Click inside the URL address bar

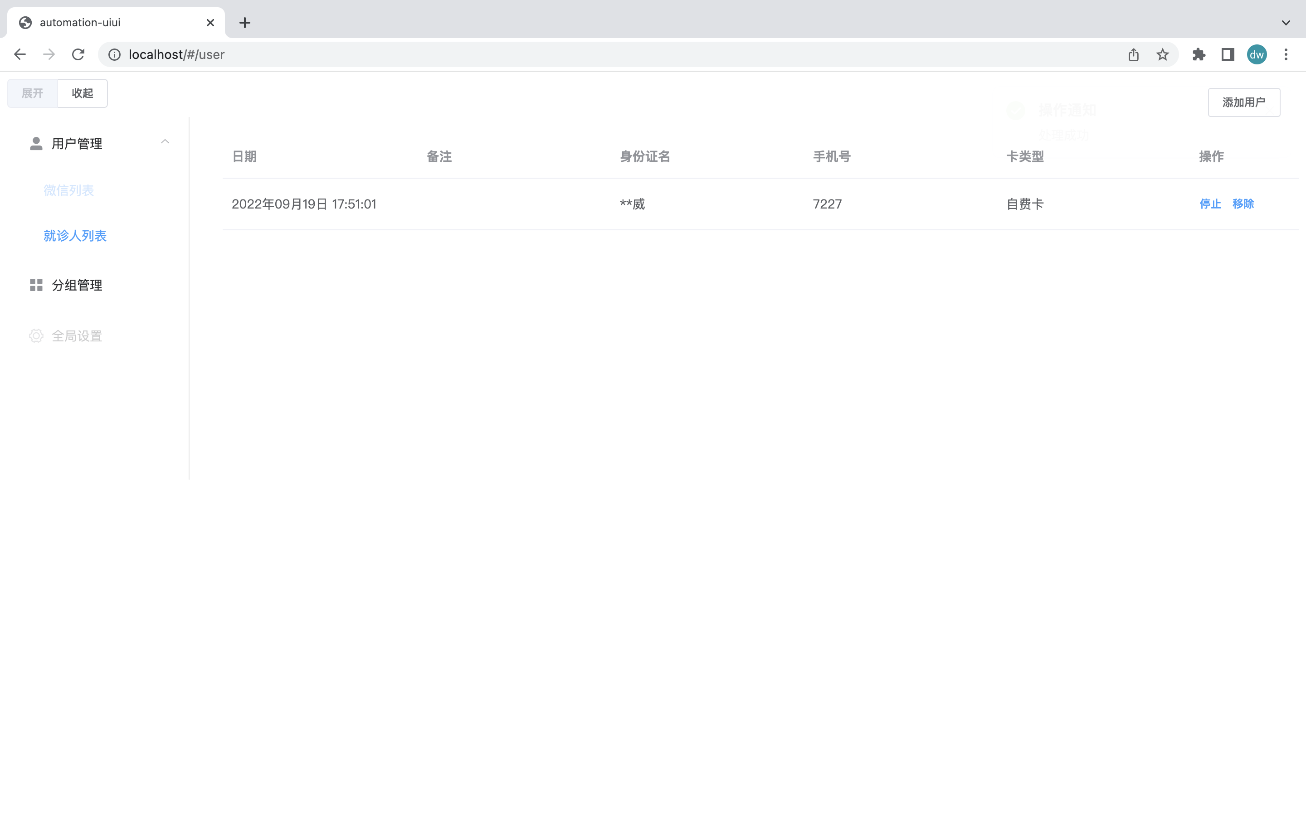pyautogui.click(x=378, y=54)
